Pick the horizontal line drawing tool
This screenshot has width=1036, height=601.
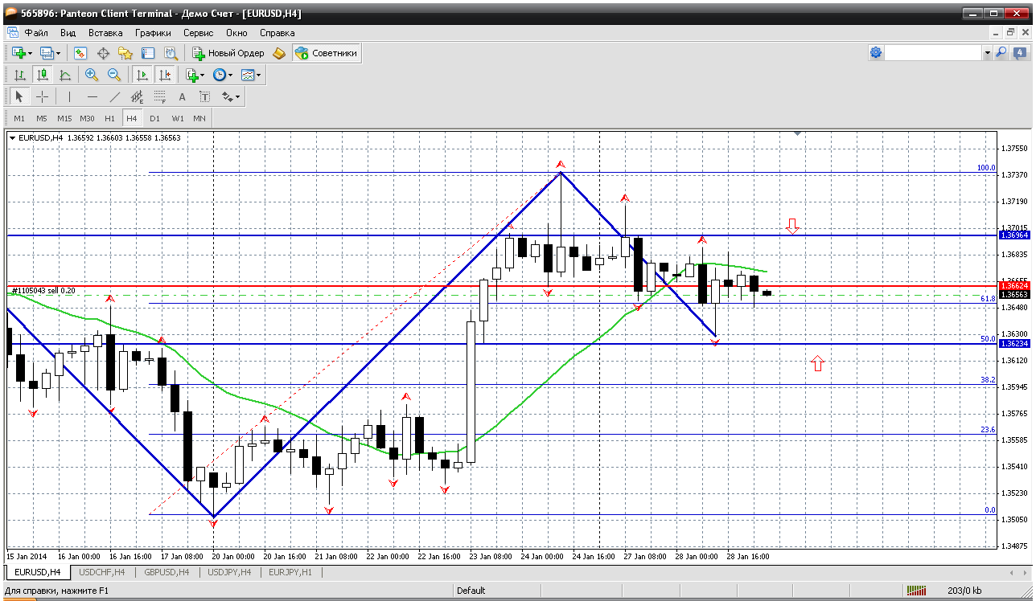(x=92, y=97)
